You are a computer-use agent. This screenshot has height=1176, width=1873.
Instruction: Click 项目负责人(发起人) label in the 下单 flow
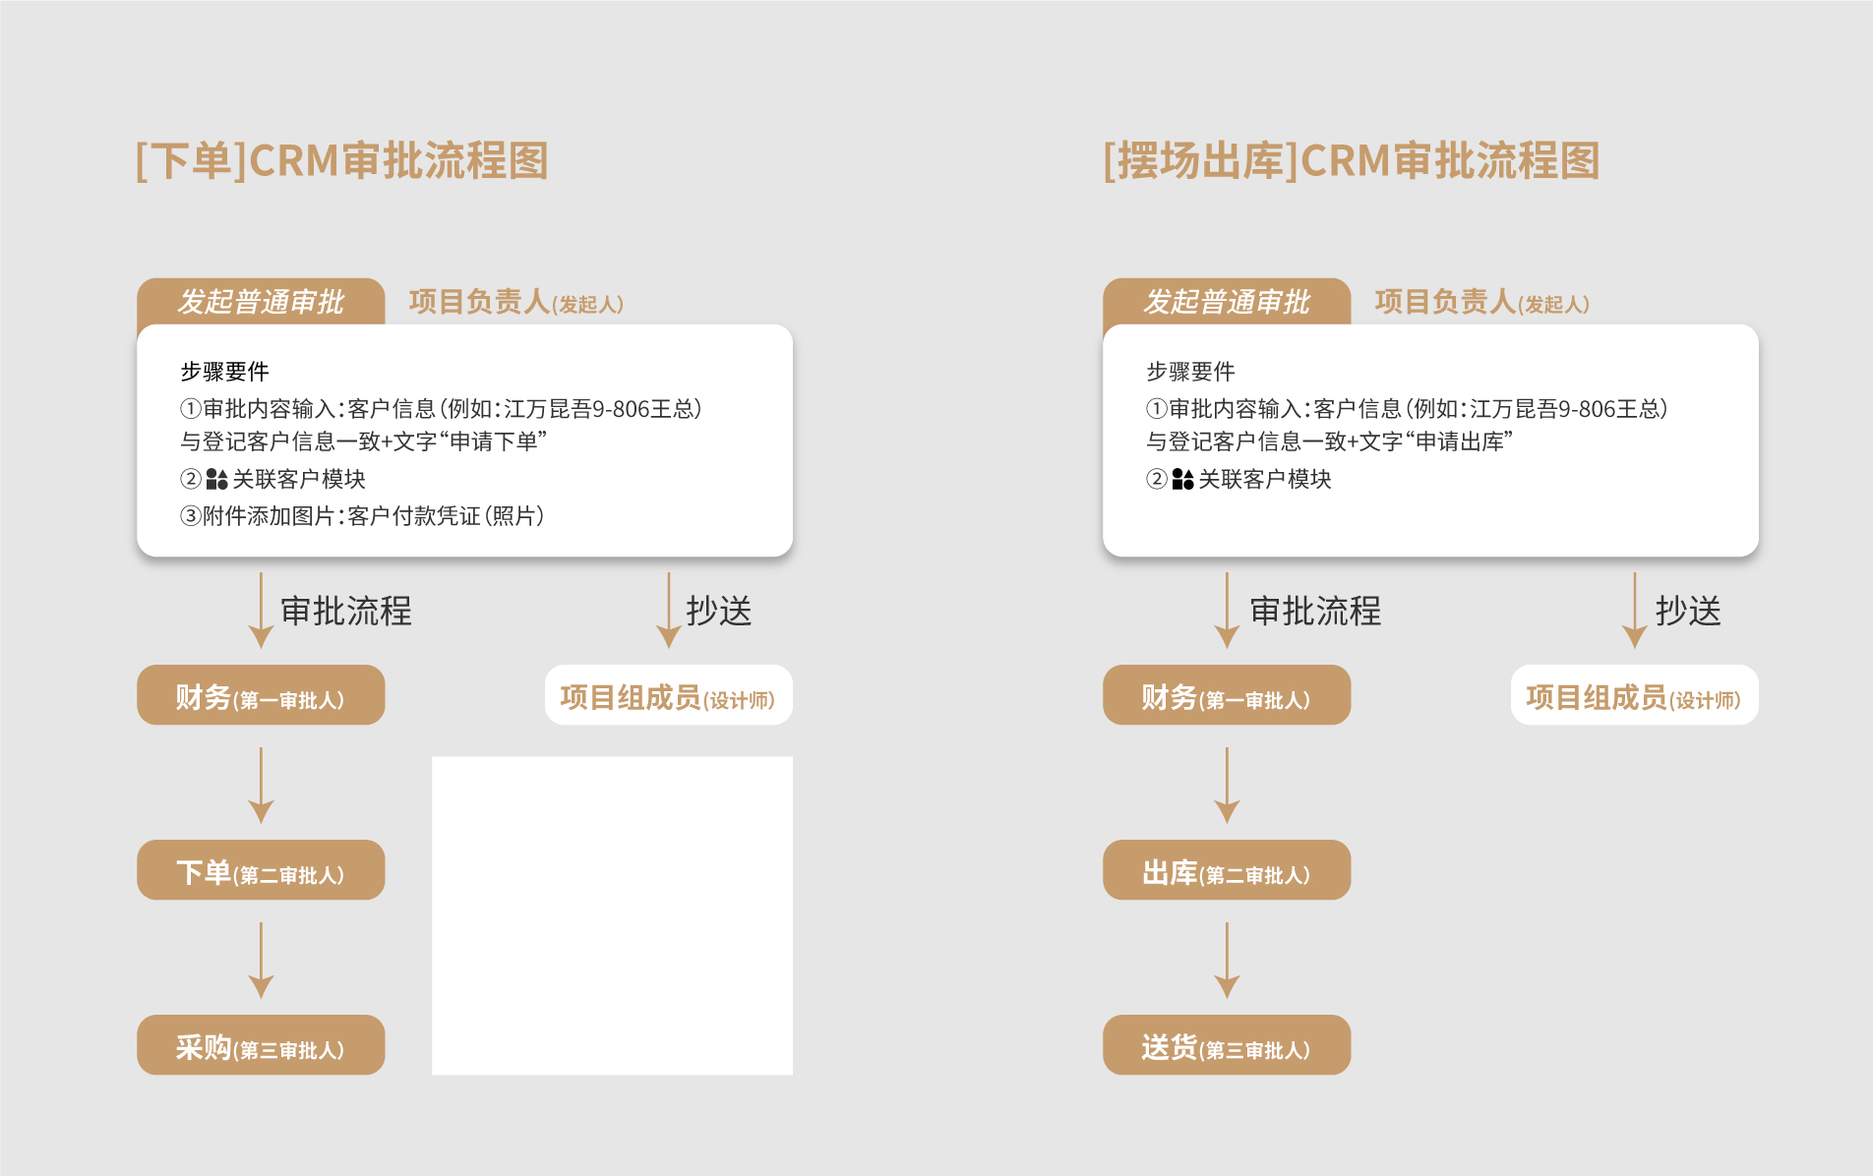[x=516, y=302]
